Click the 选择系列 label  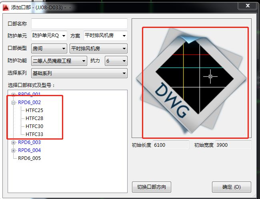[x=17, y=73]
